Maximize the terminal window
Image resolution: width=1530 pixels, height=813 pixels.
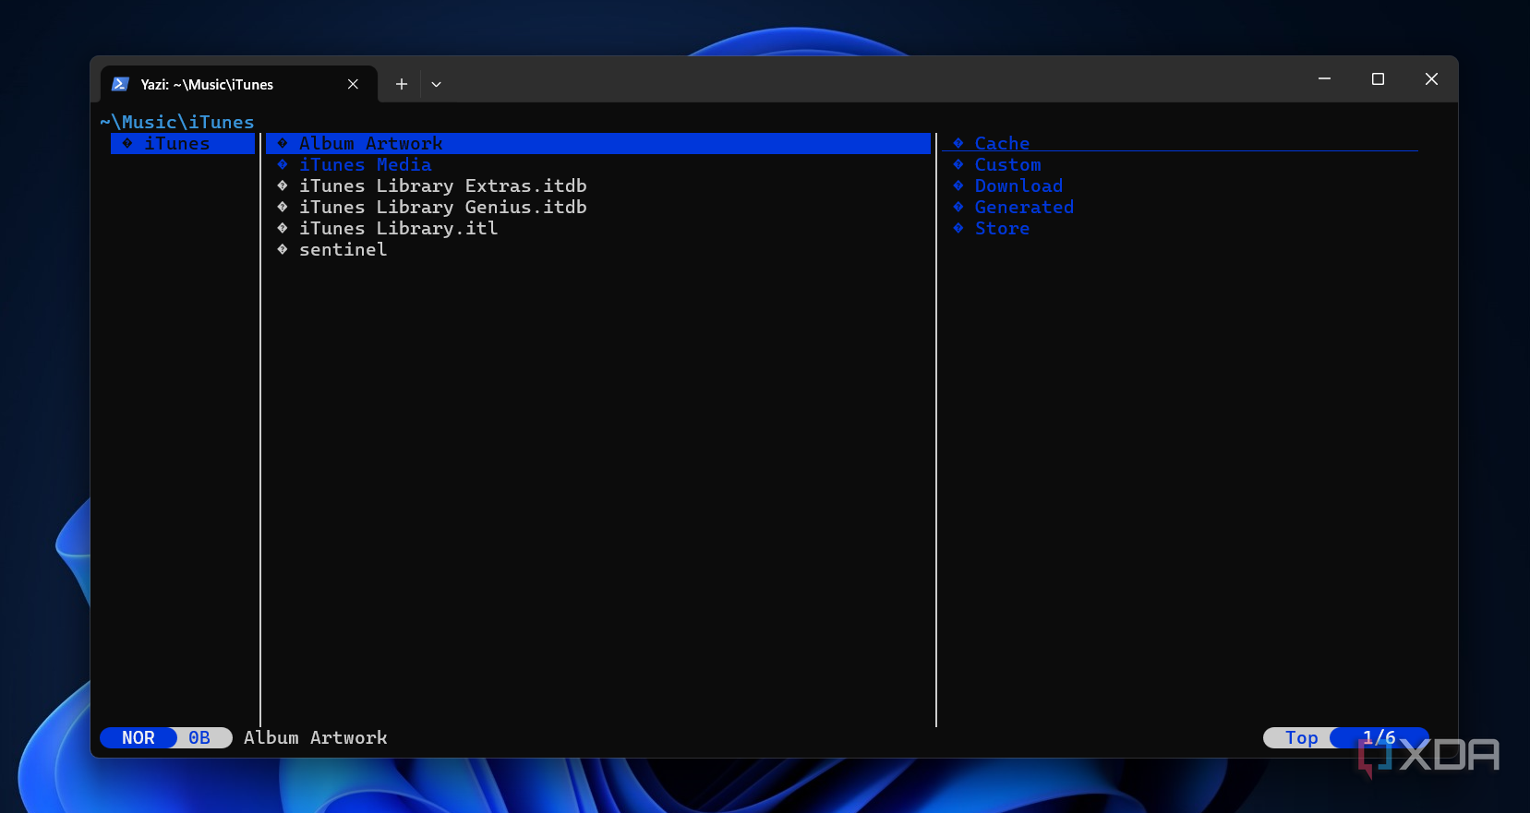[x=1378, y=79]
